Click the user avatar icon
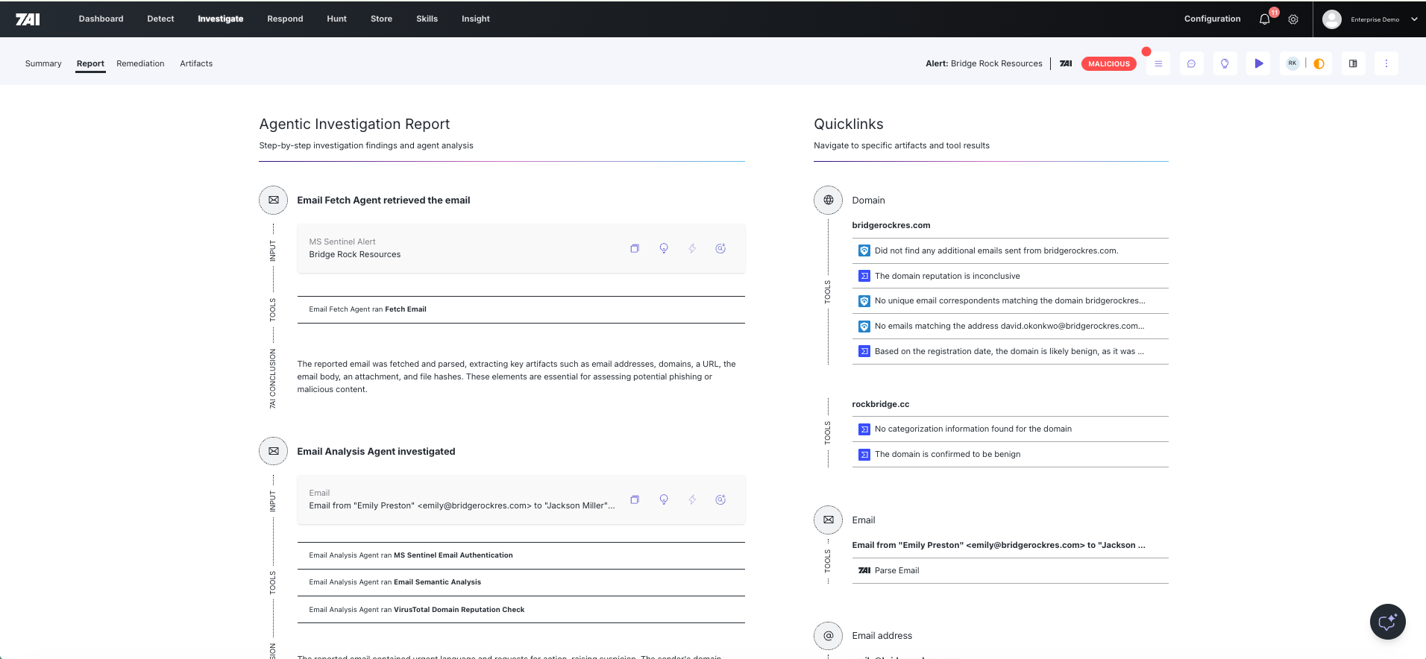This screenshot has width=1426, height=659. pos(1332,19)
